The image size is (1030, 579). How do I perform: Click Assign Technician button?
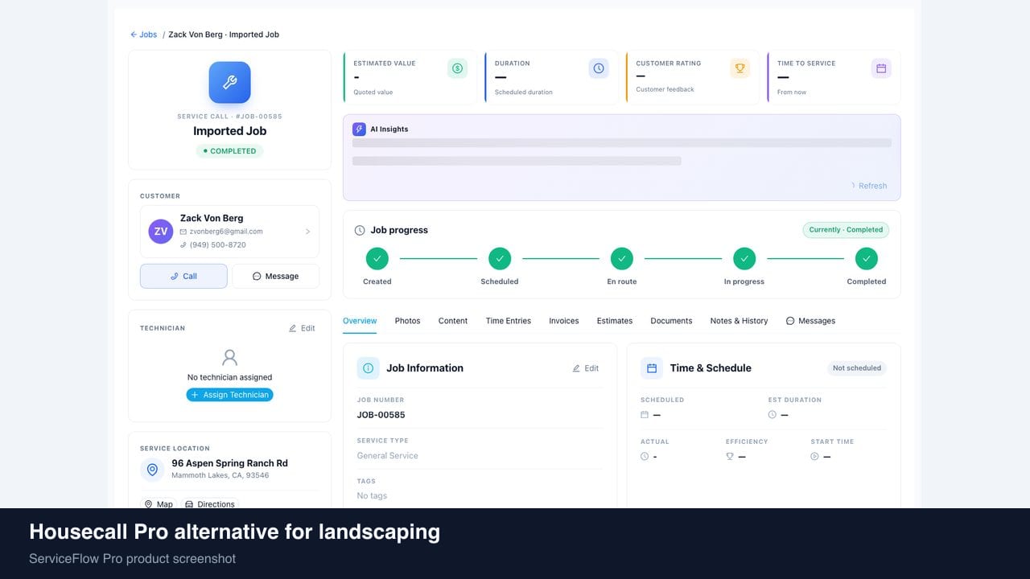click(x=230, y=395)
